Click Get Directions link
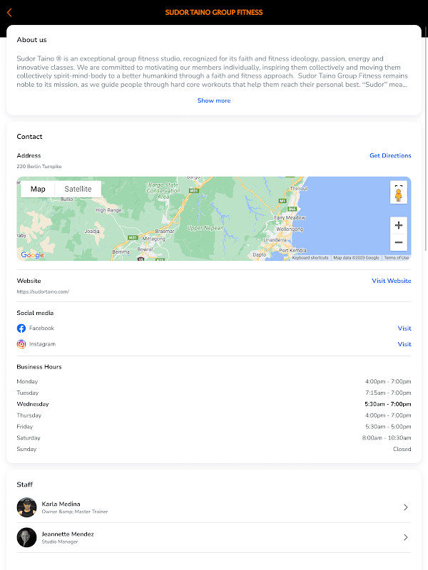428x570 pixels. coord(390,155)
